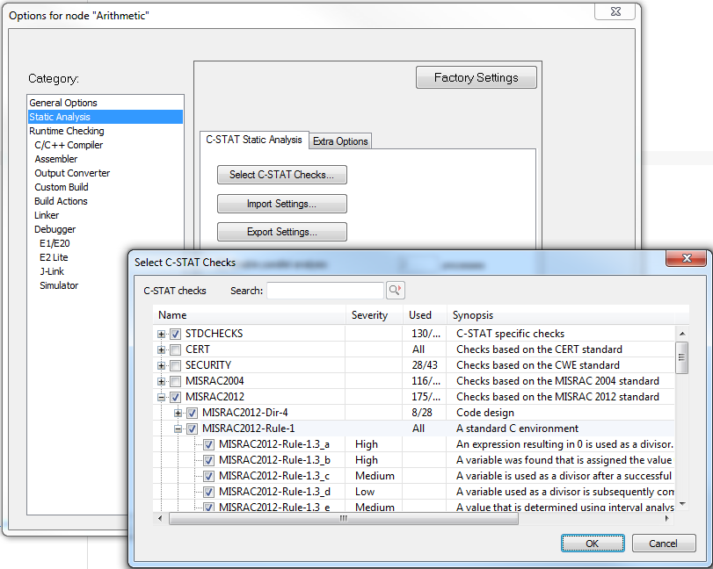Toggle the STDCHECKS checkbox
This screenshot has width=713, height=569.
[x=176, y=334]
